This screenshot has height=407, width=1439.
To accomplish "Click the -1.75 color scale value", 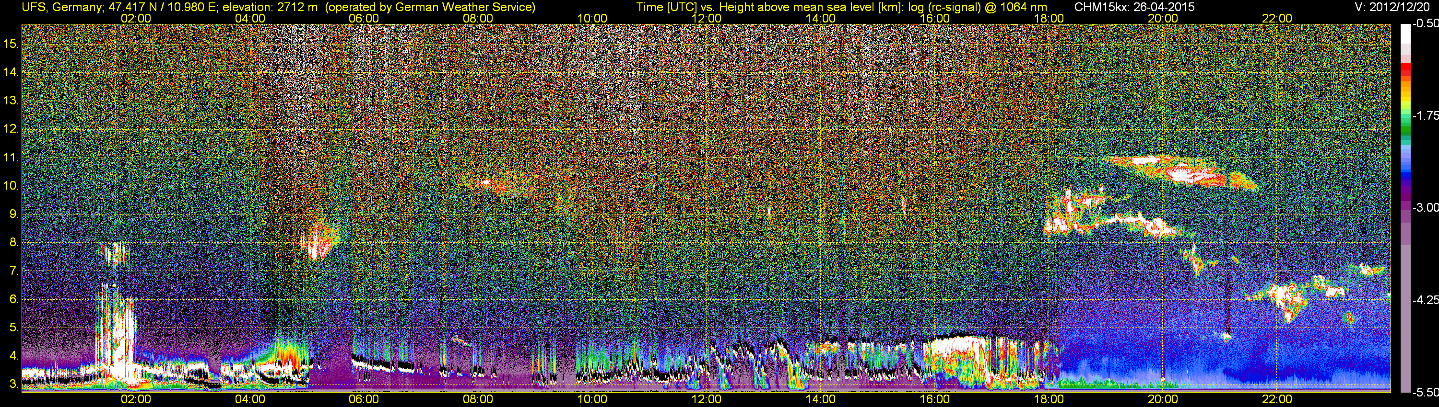I will click(1425, 115).
